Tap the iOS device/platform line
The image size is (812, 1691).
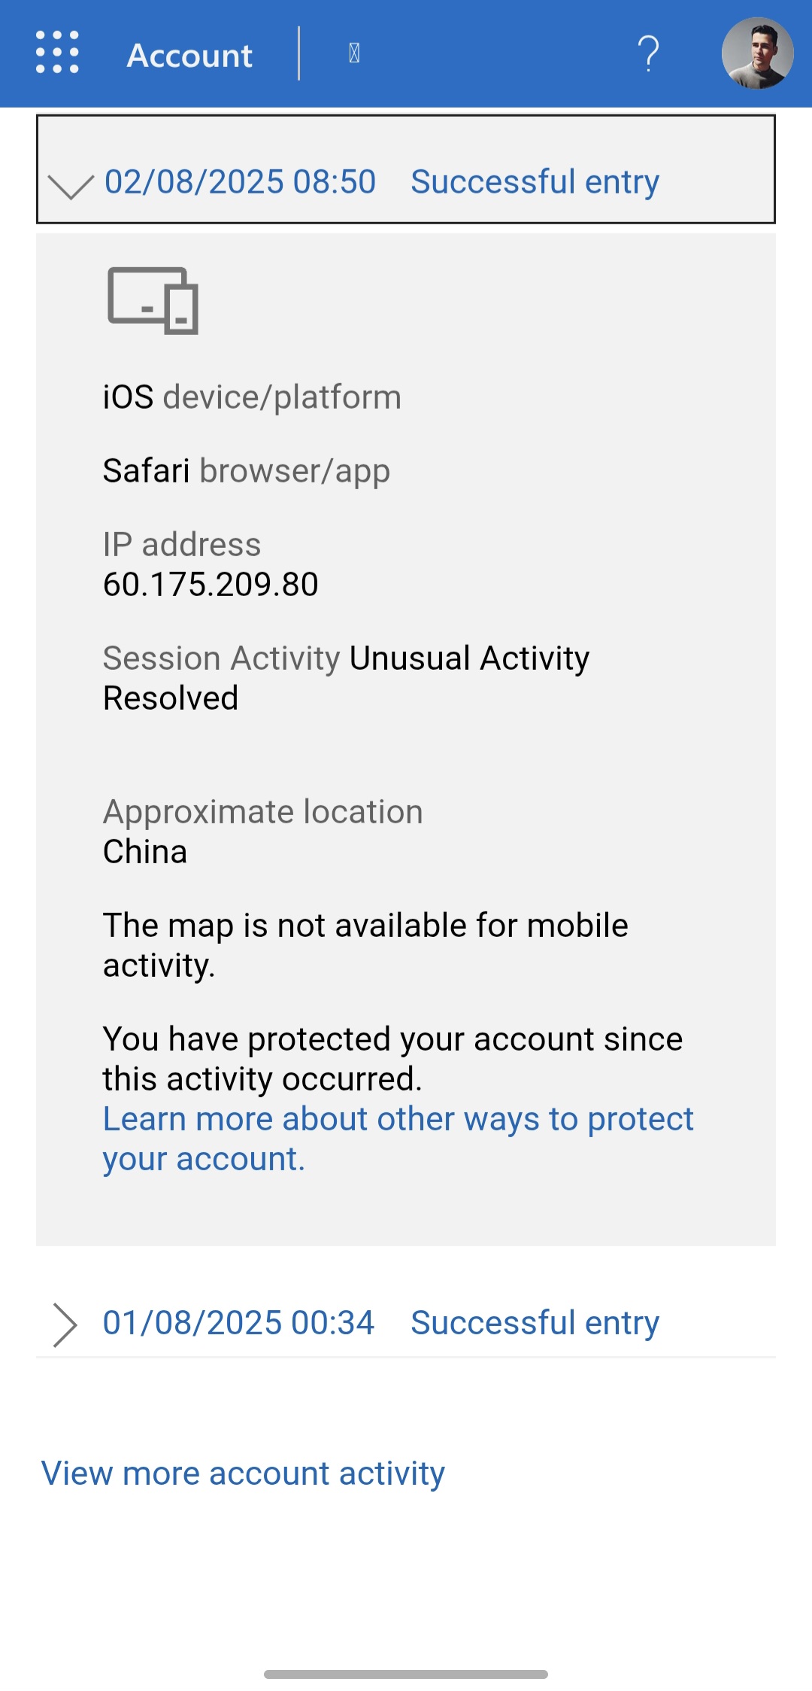pos(252,397)
